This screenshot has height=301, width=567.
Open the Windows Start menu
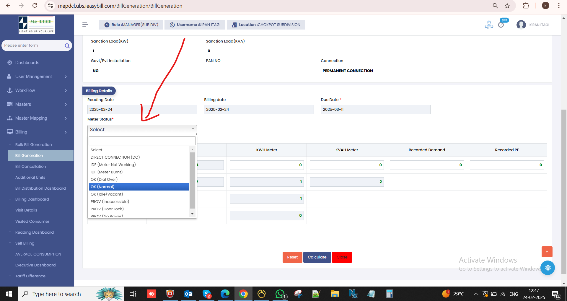(9, 294)
